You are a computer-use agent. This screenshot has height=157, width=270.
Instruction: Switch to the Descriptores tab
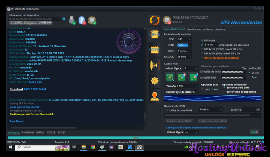(194, 30)
